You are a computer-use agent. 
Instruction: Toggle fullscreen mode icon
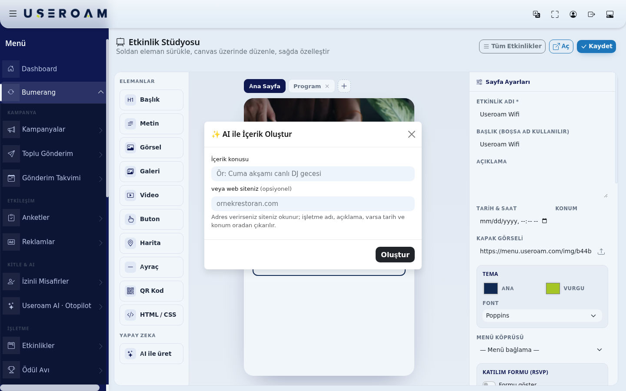pos(555,14)
